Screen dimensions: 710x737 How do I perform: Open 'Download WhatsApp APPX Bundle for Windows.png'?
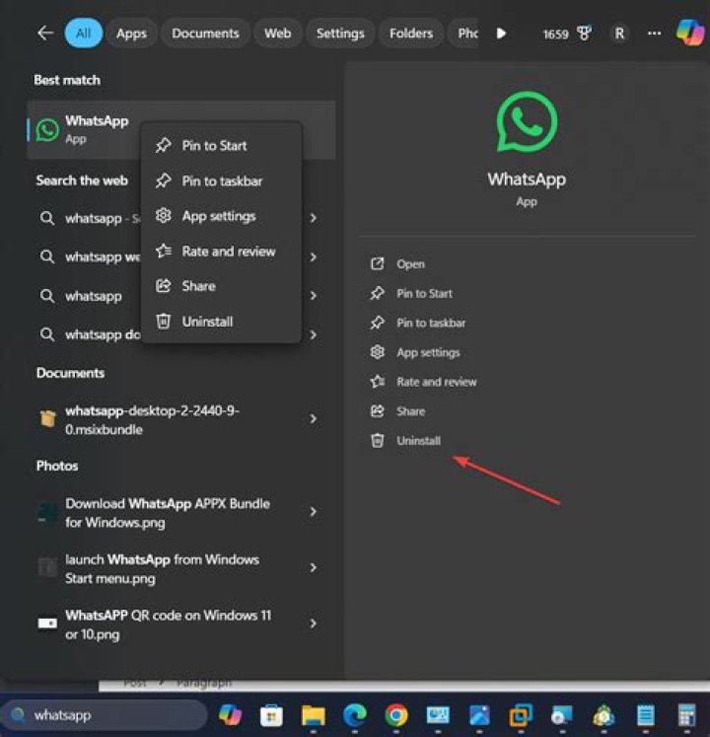[x=168, y=513]
